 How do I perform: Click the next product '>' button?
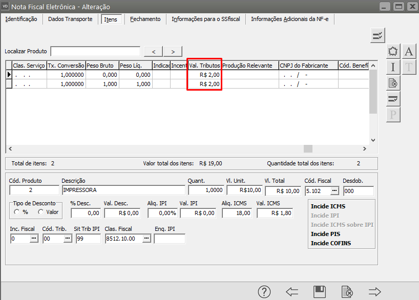pyautogui.click(x=173, y=51)
